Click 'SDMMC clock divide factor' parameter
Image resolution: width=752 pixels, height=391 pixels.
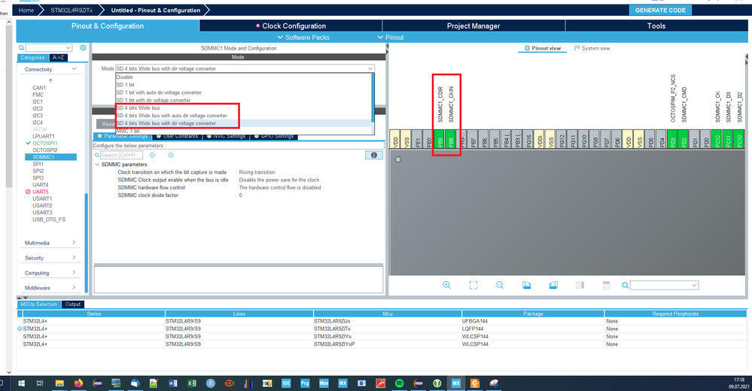pyautogui.click(x=148, y=195)
